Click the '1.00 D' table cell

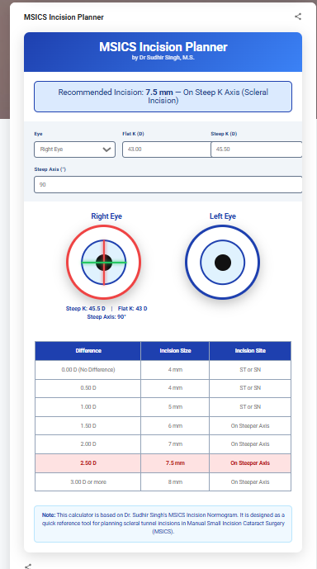click(88, 407)
